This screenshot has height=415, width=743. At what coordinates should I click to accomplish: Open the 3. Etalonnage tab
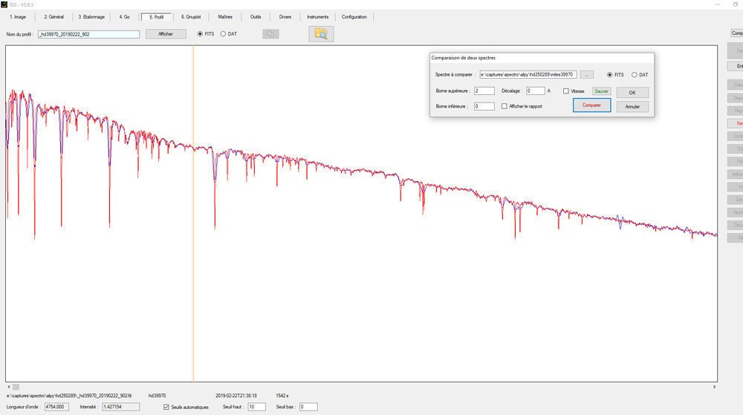point(91,17)
